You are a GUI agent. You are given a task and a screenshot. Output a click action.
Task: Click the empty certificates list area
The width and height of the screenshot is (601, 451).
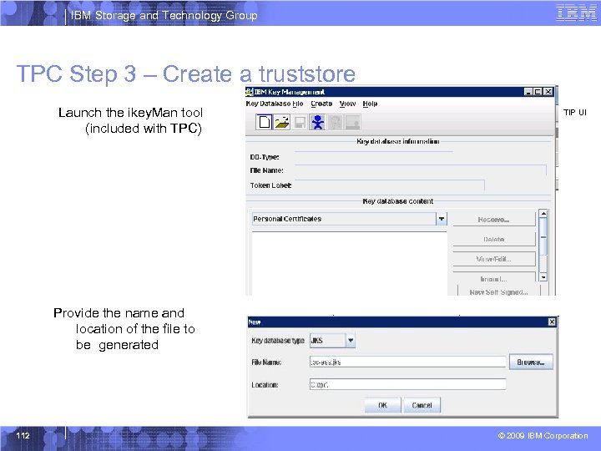(349, 264)
